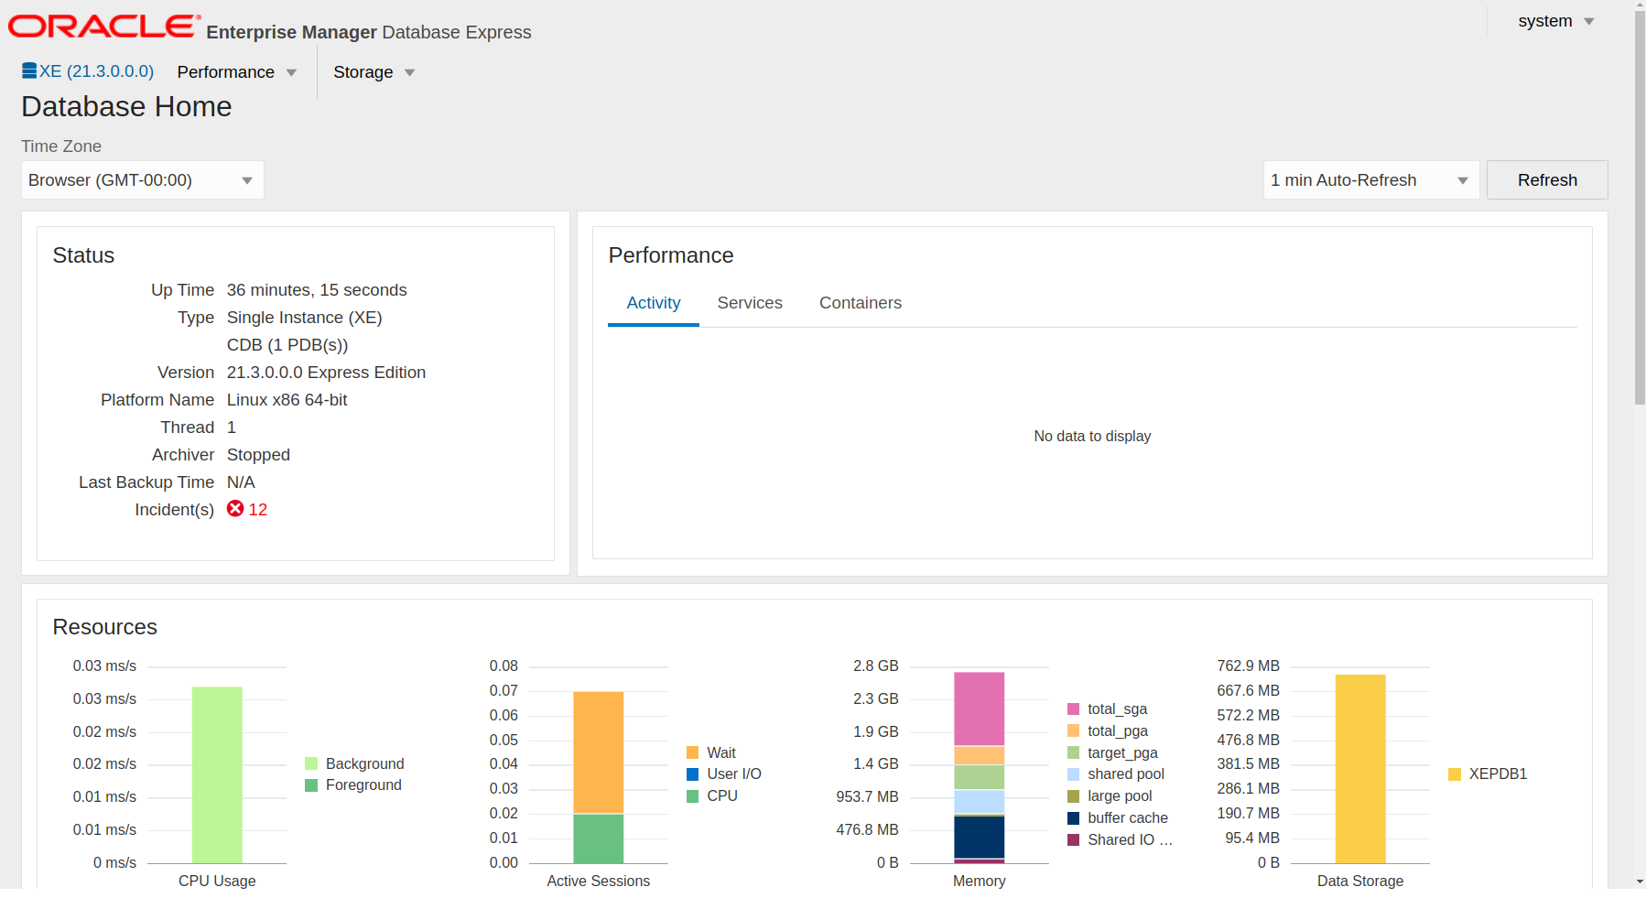The height and width of the screenshot is (898, 1646).
Task: Click the Foreground legend swatch
Action: coord(311,785)
